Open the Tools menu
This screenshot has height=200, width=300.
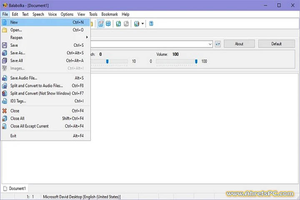(93, 14)
